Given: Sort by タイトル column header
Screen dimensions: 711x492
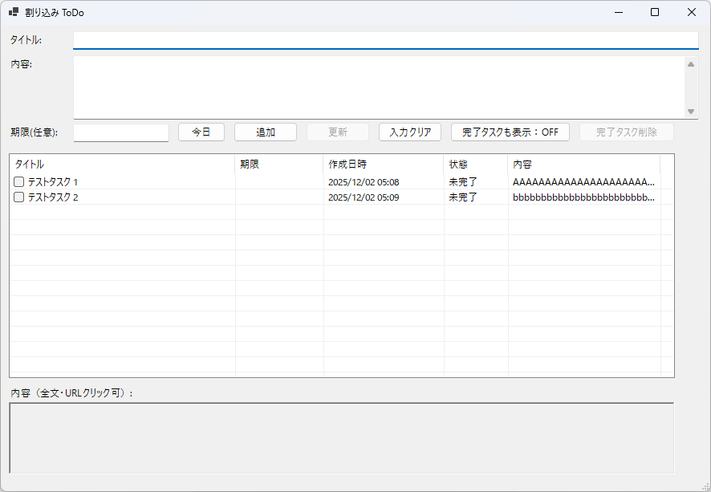Looking at the screenshot, I should [x=120, y=164].
